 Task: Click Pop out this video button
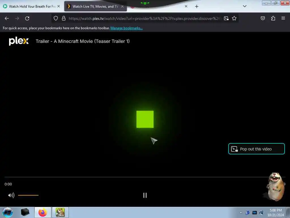pyautogui.click(x=257, y=149)
